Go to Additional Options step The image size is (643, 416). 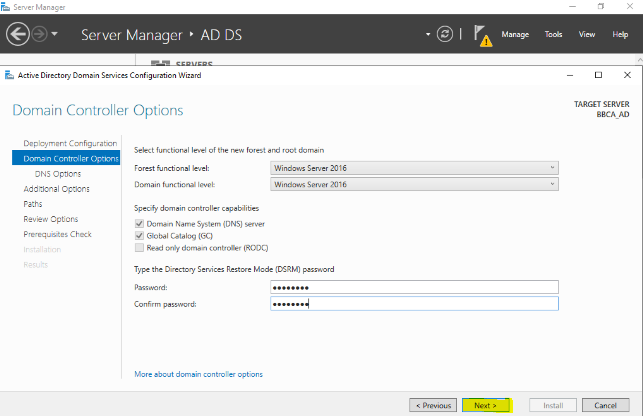pos(56,188)
